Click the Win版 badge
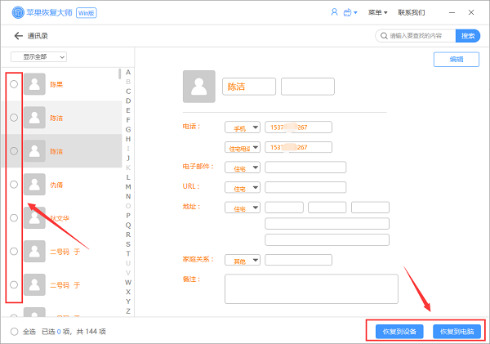This screenshot has width=490, height=344. (x=87, y=13)
